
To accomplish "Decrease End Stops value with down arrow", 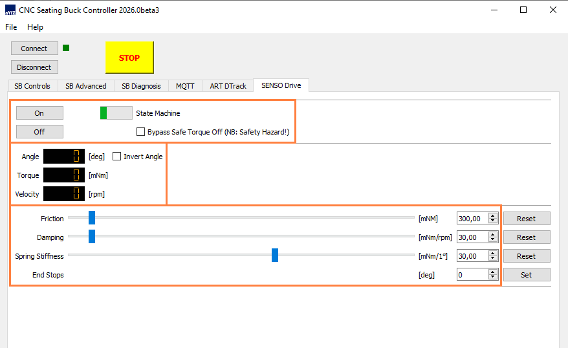I will click(x=492, y=277).
